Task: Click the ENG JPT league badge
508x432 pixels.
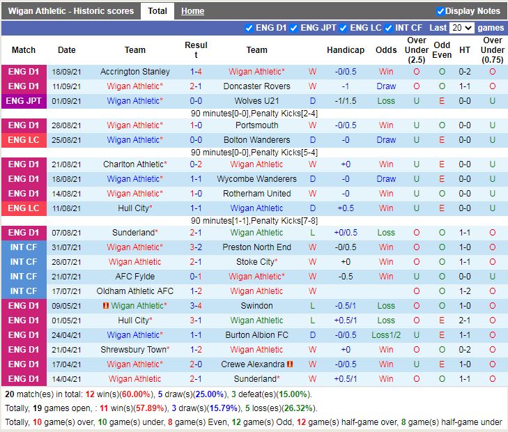Action: pos(24,101)
